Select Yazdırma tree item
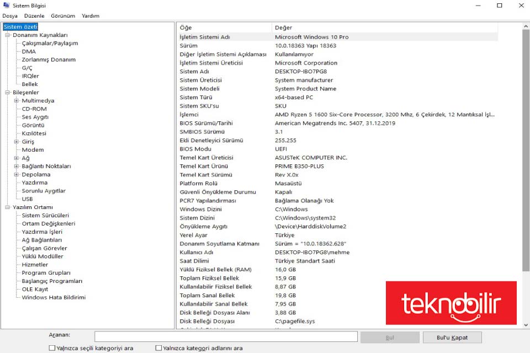Screen dimensions: 530x353 [x=34, y=183]
